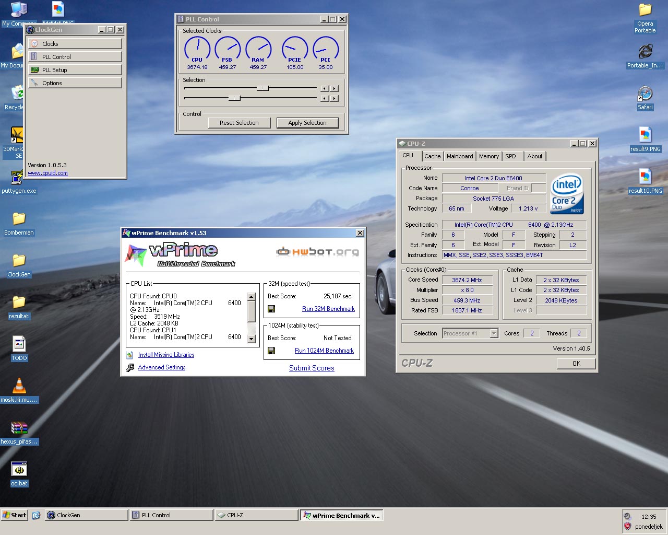Select Bomberman folder on desktop
668x535 pixels.
click(x=19, y=224)
